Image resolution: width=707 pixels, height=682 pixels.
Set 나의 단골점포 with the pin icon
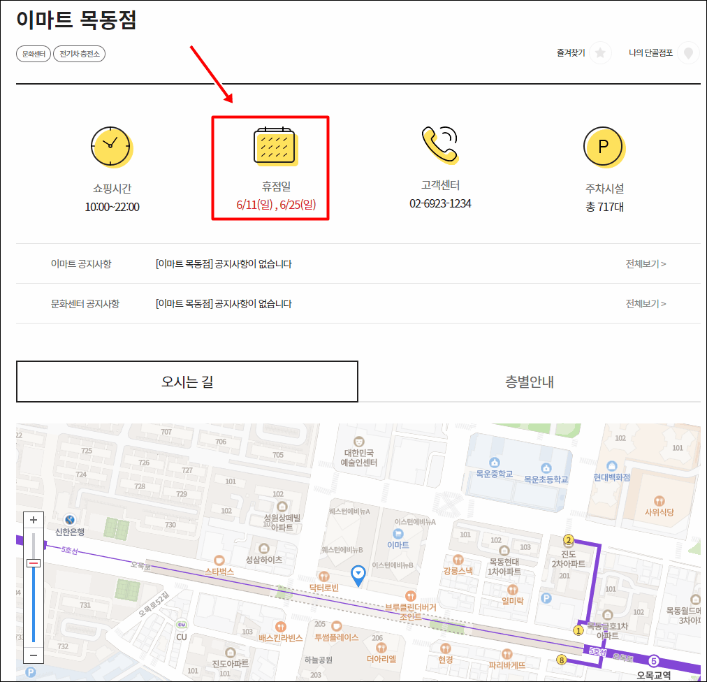click(688, 53)
